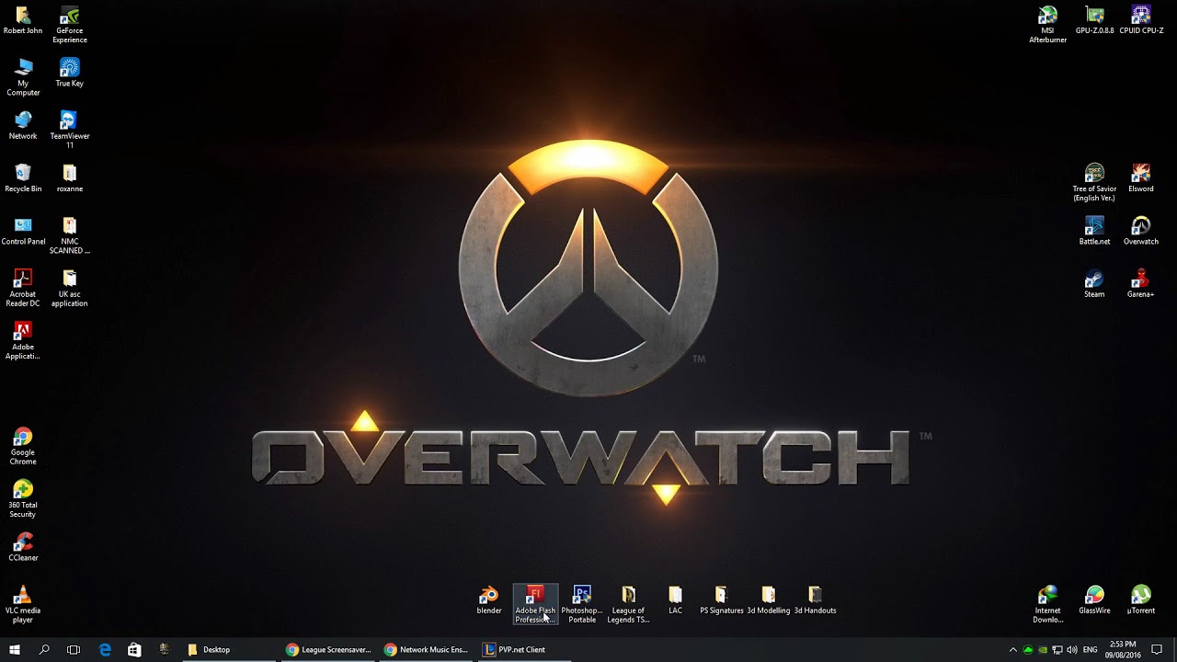Screen dimensions: 1177x662
Task: Switch to League Screensaver Chrome window
Action: pyautogui.click(x=327, y=649)
